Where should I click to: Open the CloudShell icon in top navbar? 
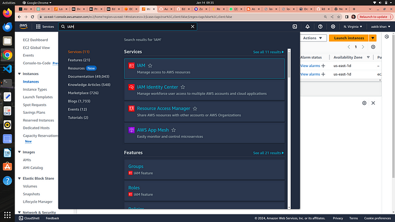coord(295,26)
